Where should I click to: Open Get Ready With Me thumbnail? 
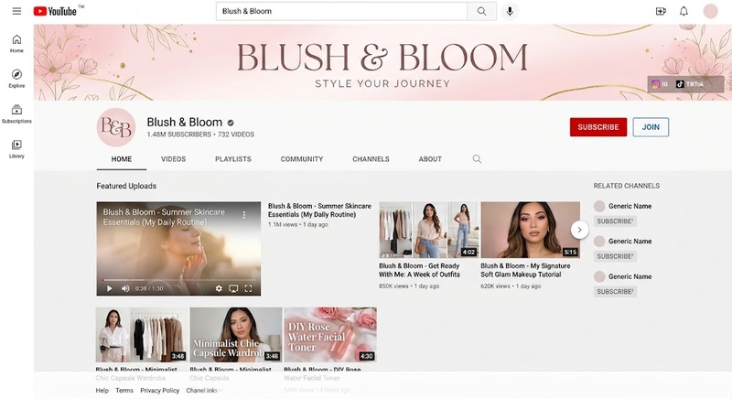(429, 230)
